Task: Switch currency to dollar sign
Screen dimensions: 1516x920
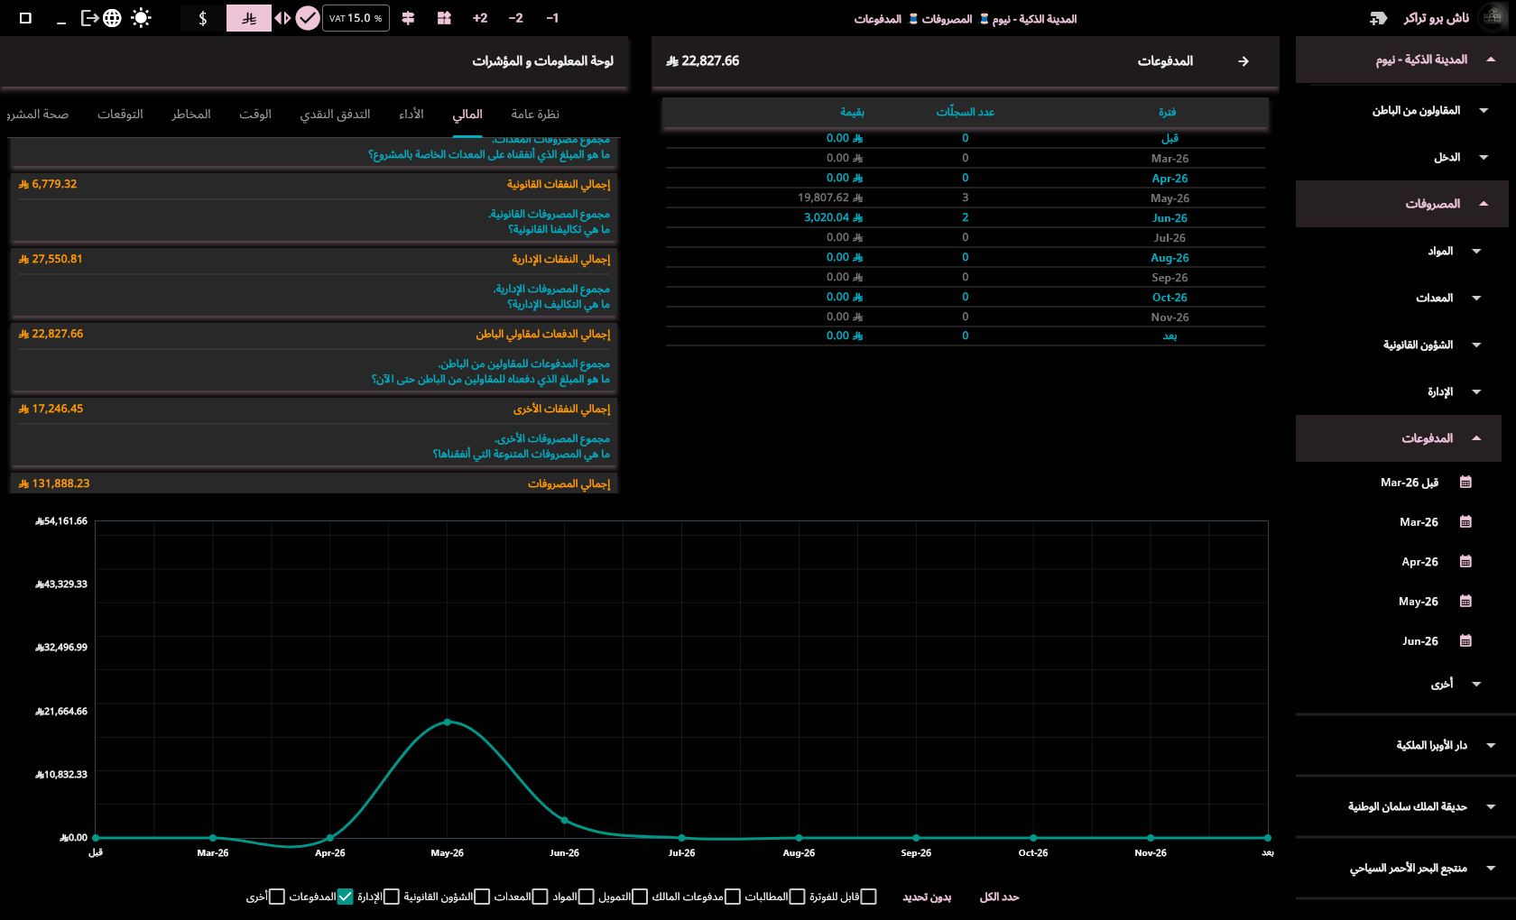Action: [203, 18]
